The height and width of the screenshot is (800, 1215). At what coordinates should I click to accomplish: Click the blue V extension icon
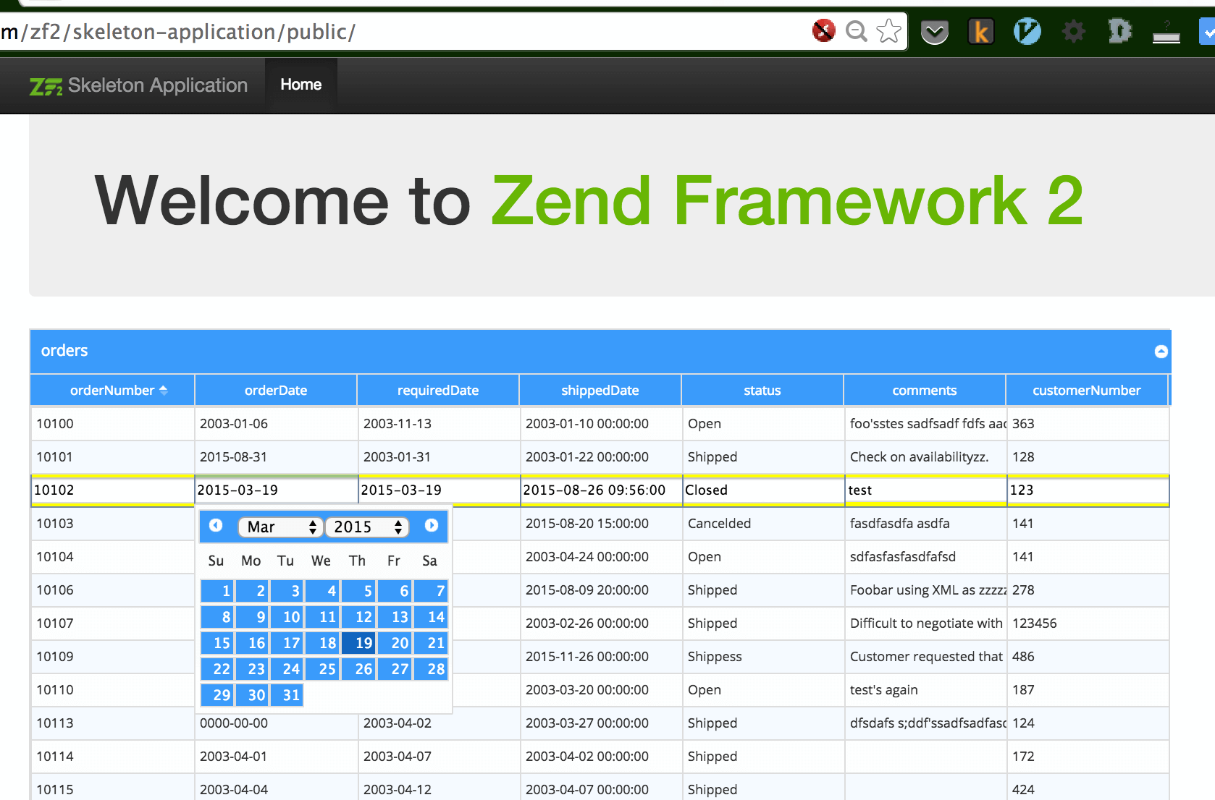point(1027,31)
